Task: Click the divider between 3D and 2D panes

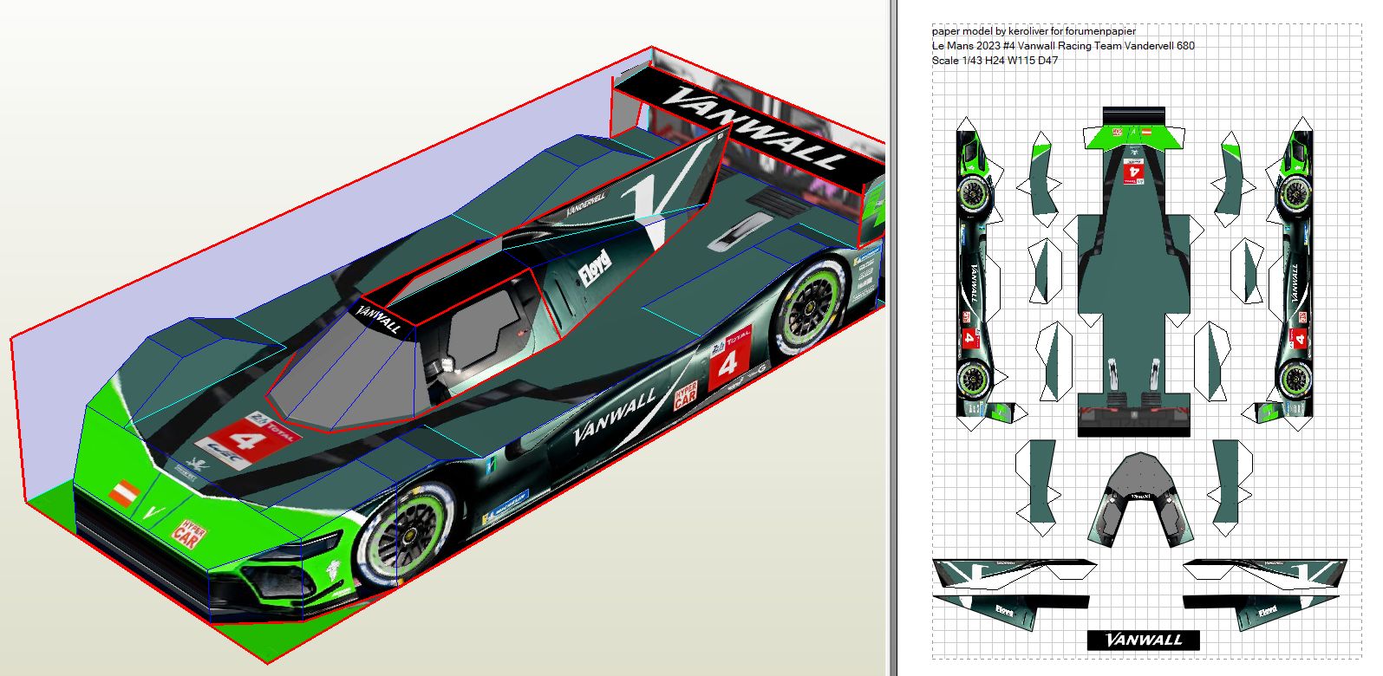Action: pyautogui.click(x=890, y=338)
